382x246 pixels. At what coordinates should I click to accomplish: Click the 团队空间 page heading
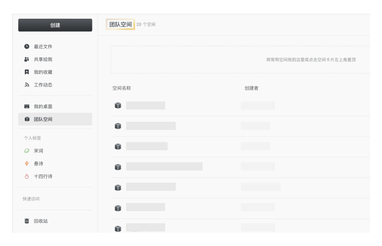pyautogui.click(x=120, y=24)
